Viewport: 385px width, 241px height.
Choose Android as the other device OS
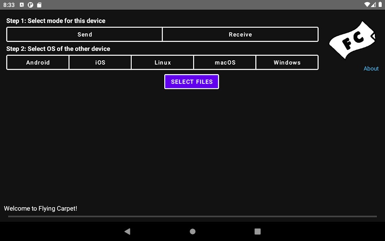38,62
